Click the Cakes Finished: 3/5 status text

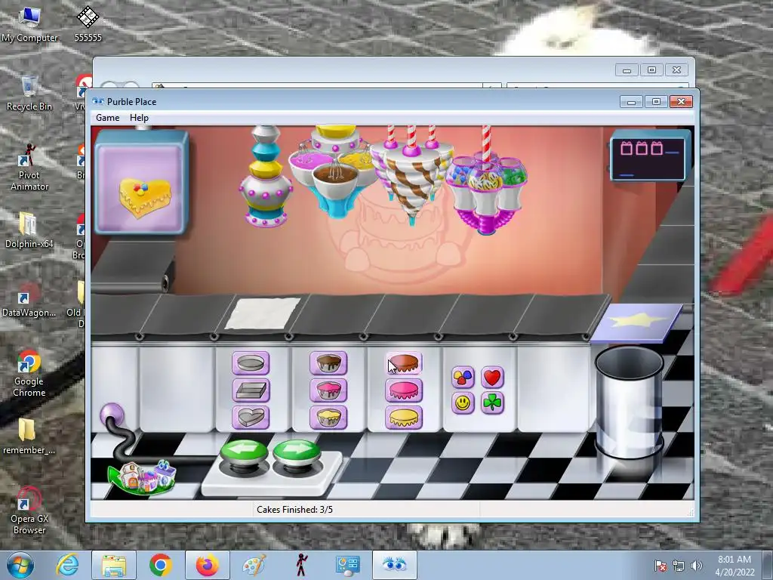295,510
